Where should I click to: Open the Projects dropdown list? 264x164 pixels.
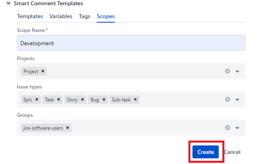coord(237,71)
